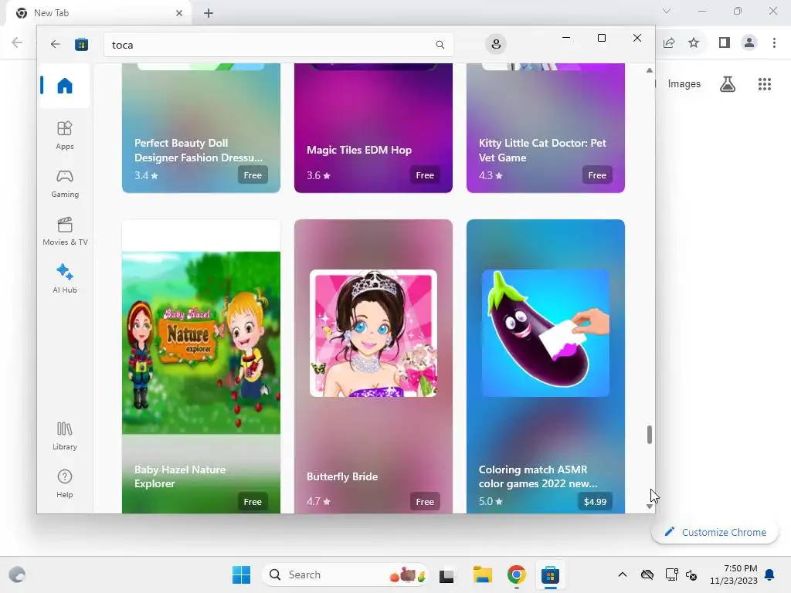This screenshot has height=593, width=791.
Task: Open the Coloring match ASMR eggplant thumbnail
Action: [545, 334]
